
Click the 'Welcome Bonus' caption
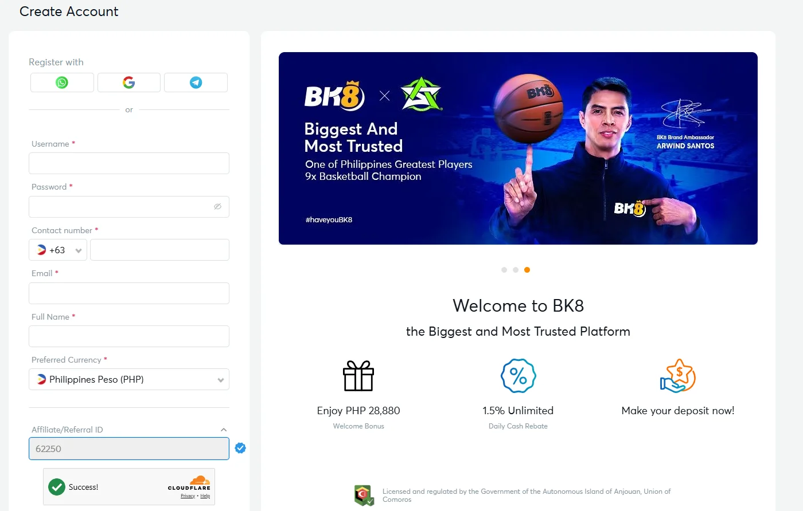pyautogui.click(x=358, y=426)
